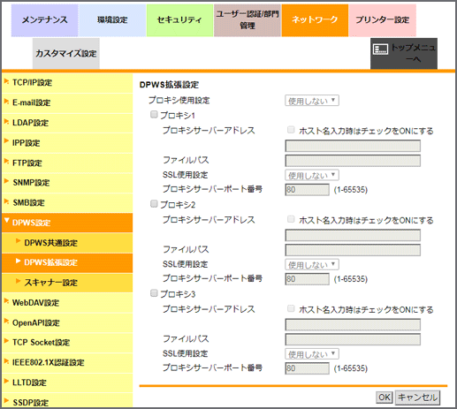Switch to the プリンター設定 tab
This screenshot has width=457, height=409.
click(382, 20)
